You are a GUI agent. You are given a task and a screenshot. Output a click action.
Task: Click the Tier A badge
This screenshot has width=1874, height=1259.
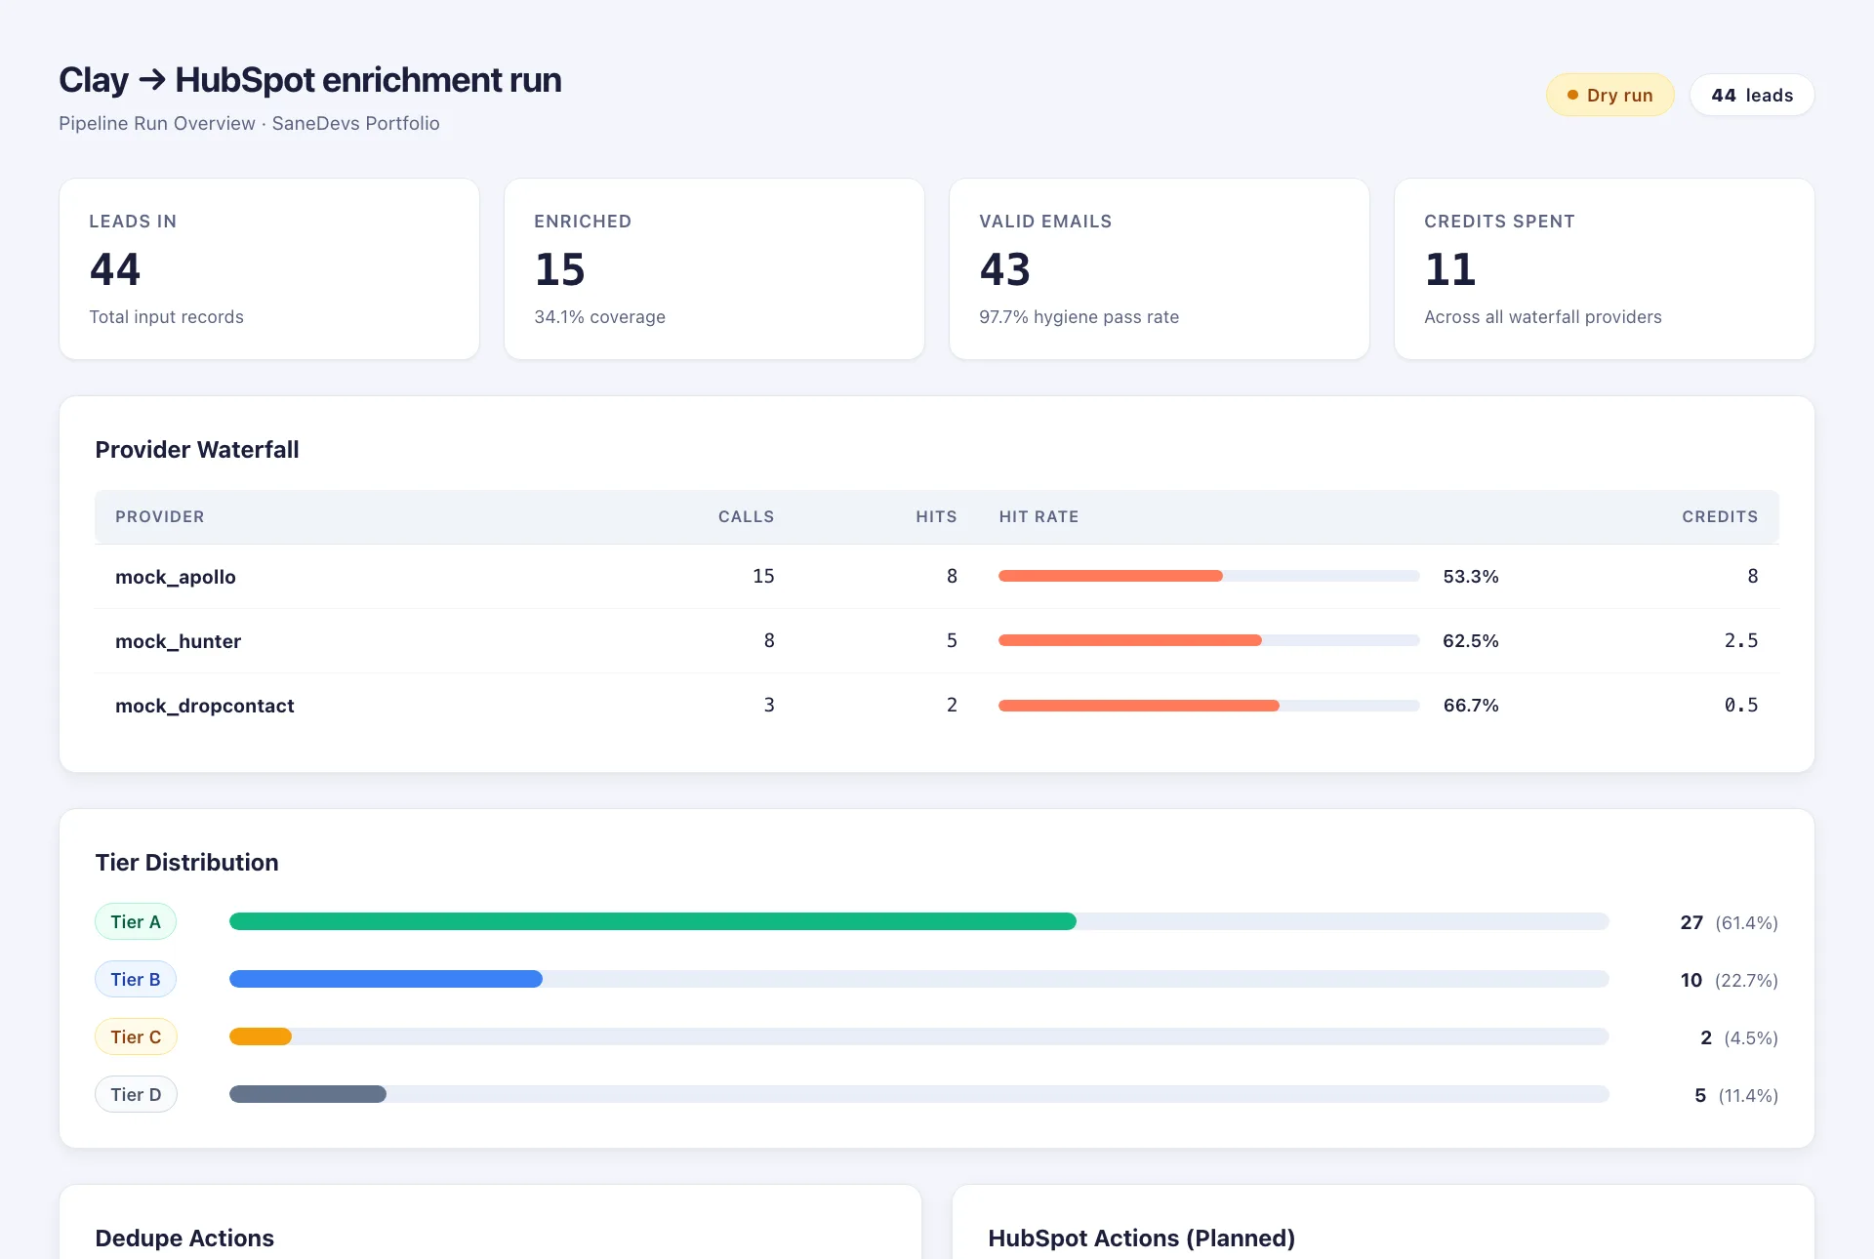coord(136,922)
